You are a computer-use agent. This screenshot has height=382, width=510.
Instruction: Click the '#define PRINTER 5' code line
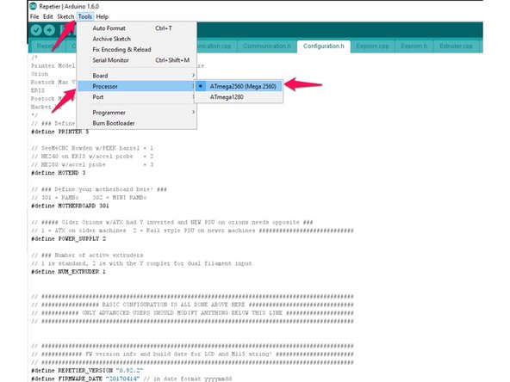point(59,132)
